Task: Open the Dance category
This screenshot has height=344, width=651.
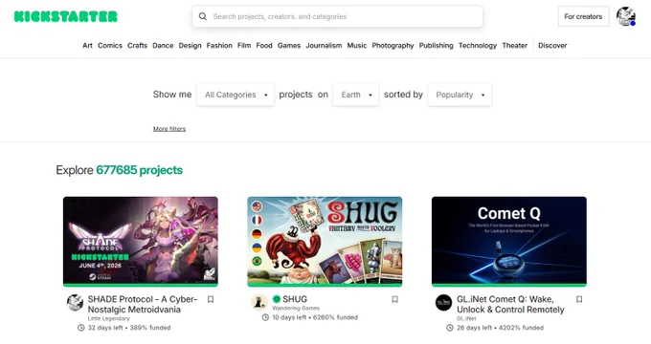Action: [163, 46]
